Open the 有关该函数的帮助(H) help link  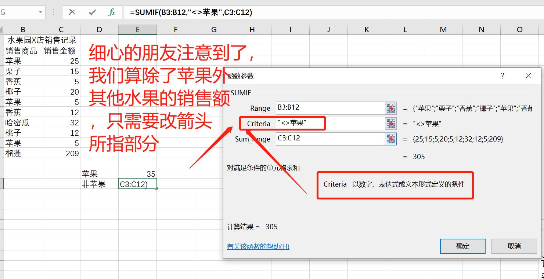click(x=257, y=246)
